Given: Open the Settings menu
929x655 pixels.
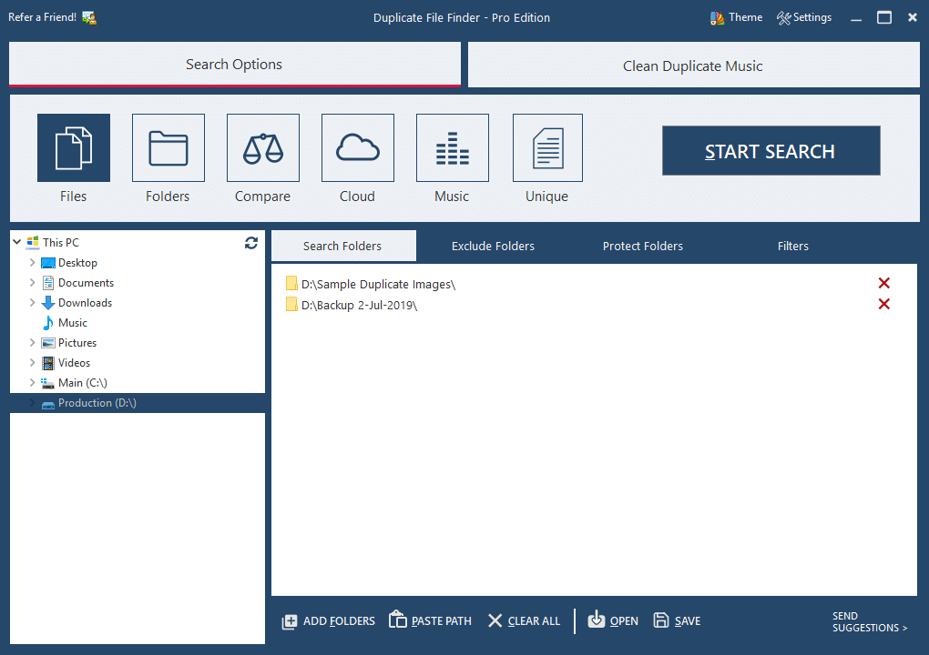Looking at the screenshot, I should pos(804,16).
